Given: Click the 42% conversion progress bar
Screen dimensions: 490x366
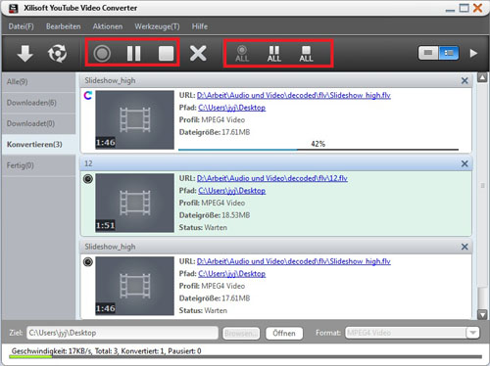Looking at the screenshot, I should pos(318,150).
